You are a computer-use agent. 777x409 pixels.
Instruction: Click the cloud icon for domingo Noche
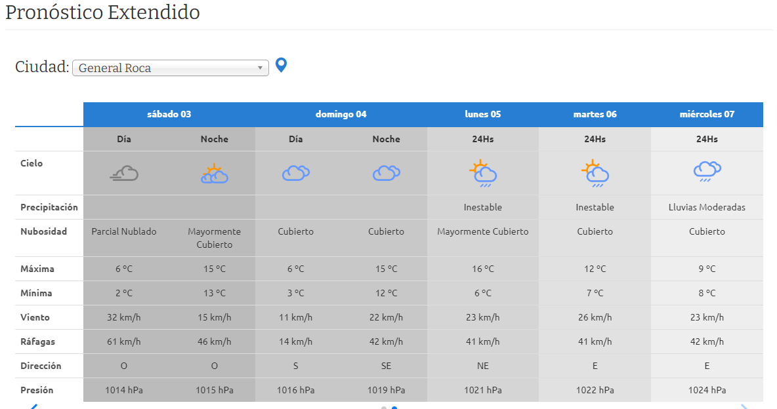[x=386, y=173]
